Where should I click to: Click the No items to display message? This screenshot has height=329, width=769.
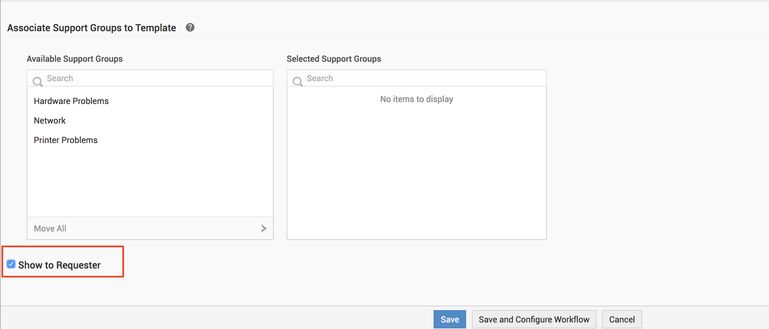[416, 99]
